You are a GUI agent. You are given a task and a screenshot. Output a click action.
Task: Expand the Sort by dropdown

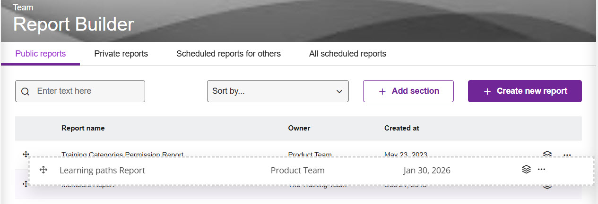pyautogui.click(x=277, y=91)
